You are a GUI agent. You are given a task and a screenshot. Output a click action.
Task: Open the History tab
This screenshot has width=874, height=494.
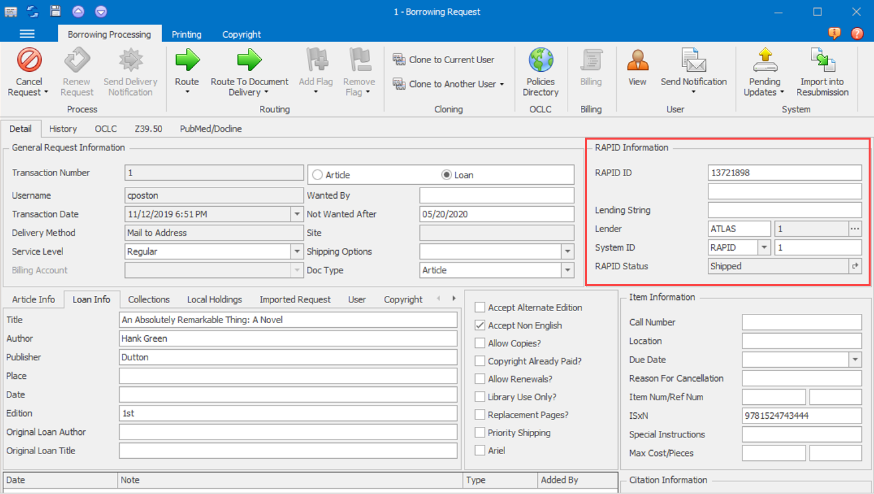(x=62, y=128)
